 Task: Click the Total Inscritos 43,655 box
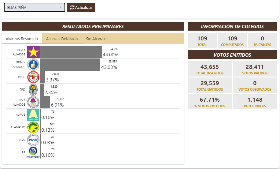point(209,69)
